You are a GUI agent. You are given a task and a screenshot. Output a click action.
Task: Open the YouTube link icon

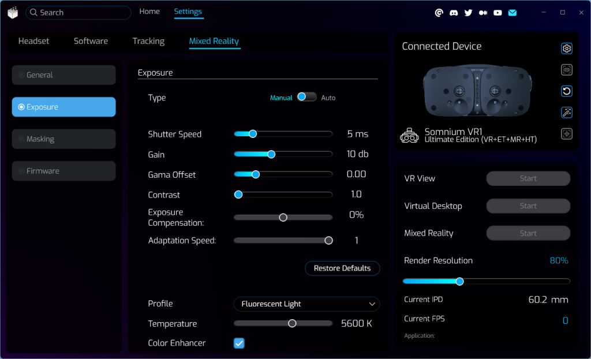[498, 13]
